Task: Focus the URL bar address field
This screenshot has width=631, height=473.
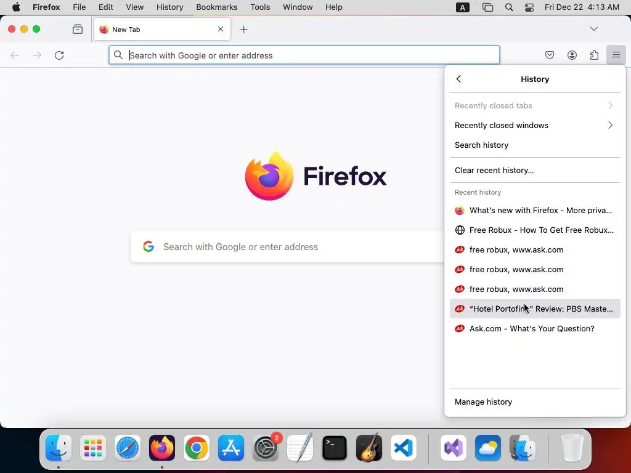Action: 304,55
